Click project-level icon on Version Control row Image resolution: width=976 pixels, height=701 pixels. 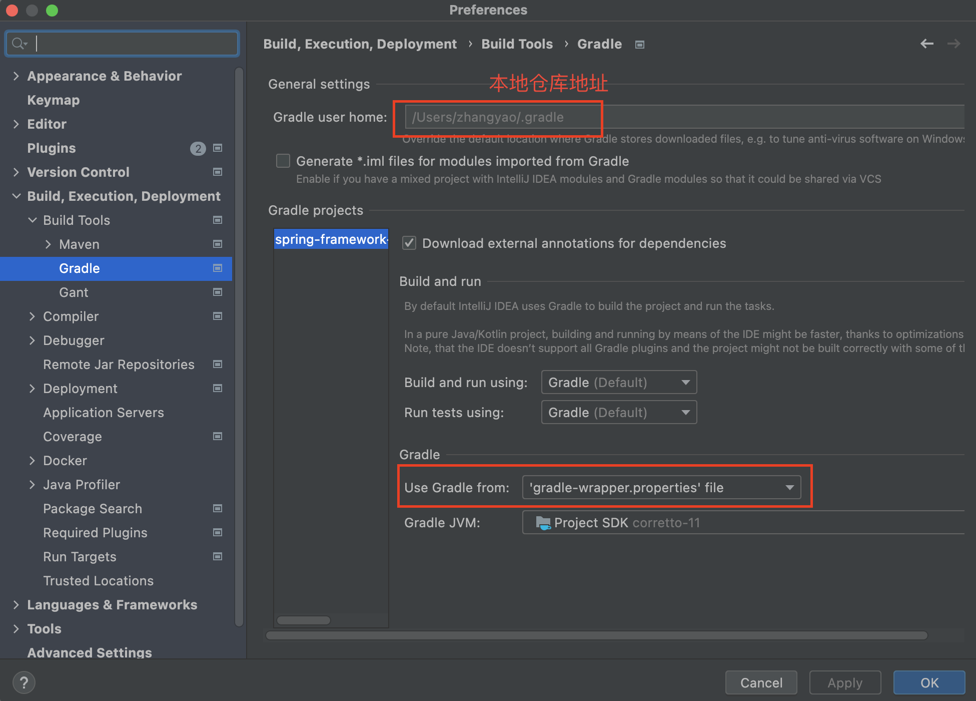(x=218, y=172)
